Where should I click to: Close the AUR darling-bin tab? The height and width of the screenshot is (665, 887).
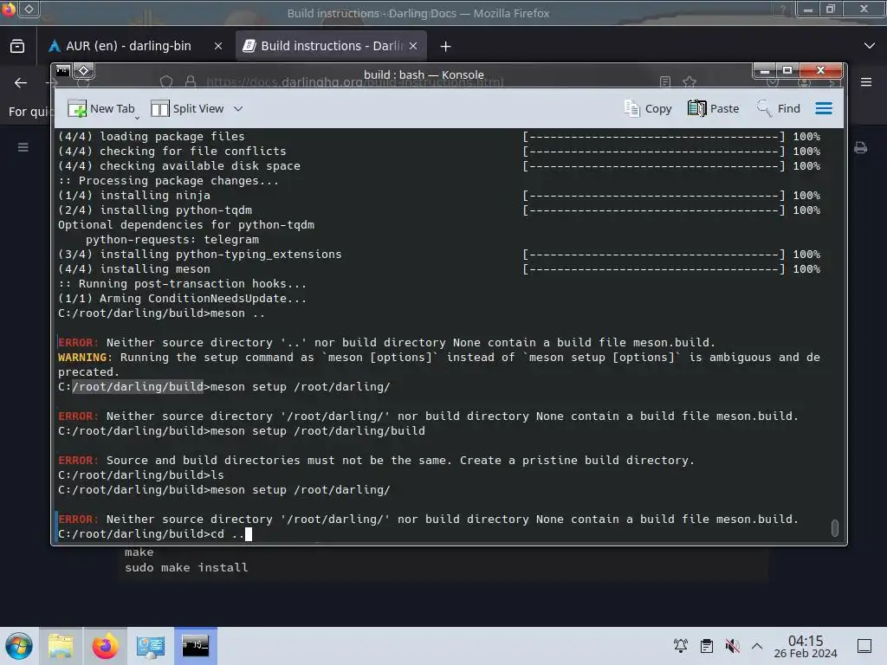point(217,46)
